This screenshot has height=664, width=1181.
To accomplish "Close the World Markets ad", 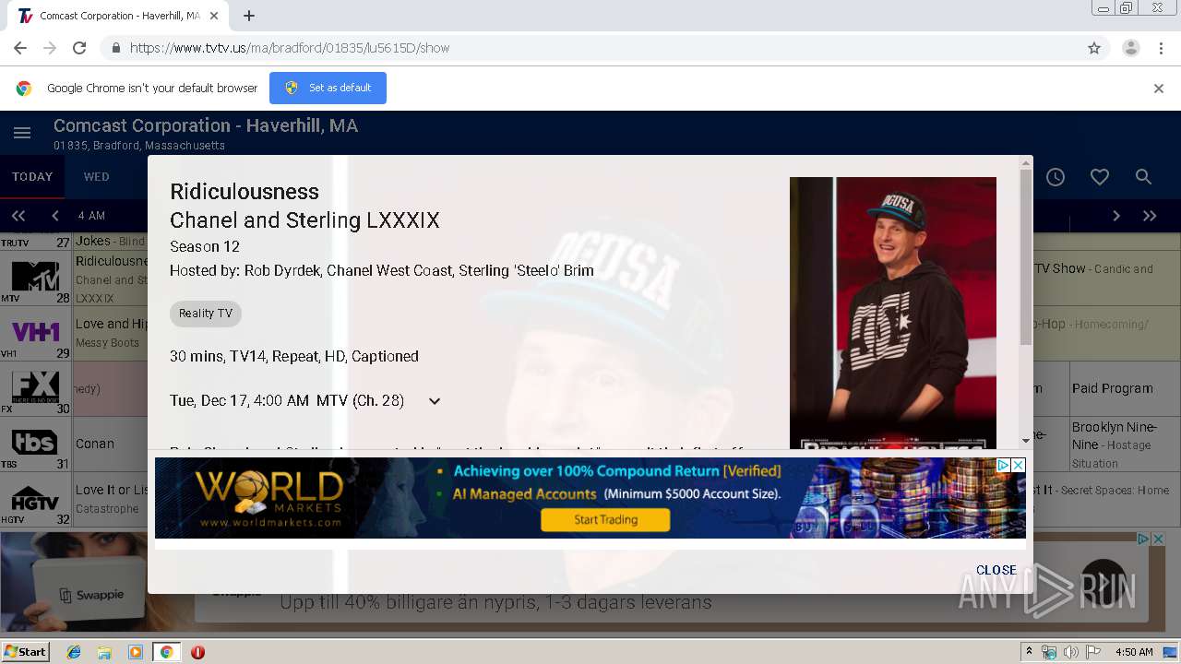I will point(1018,466).
